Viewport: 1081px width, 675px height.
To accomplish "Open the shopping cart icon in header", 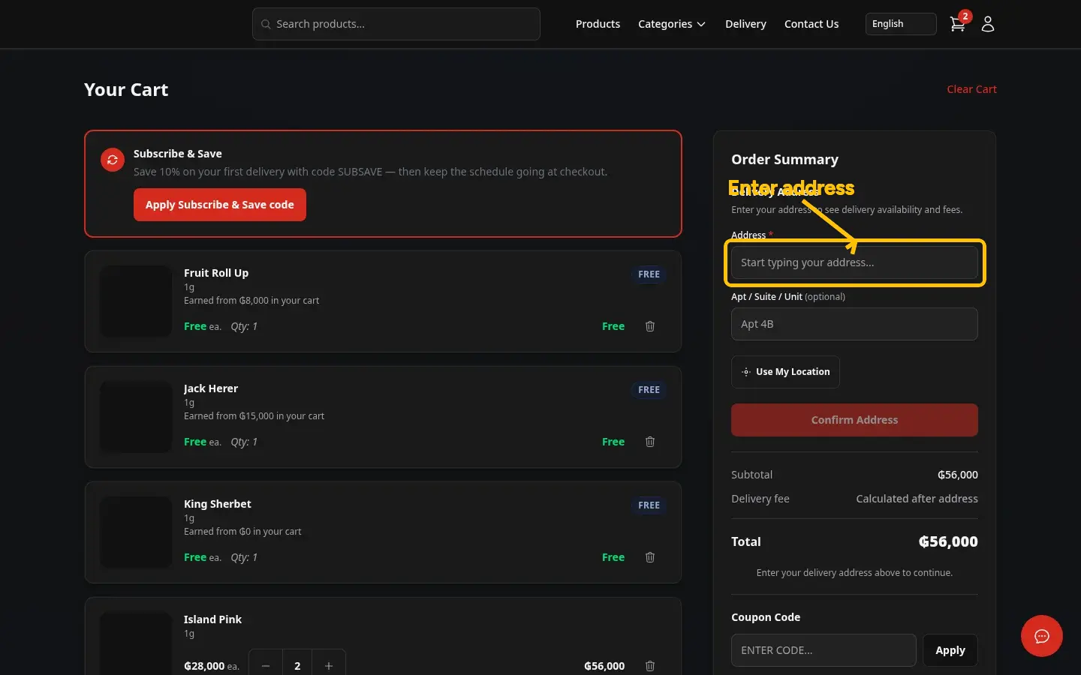I will click(x=958, y=24).
